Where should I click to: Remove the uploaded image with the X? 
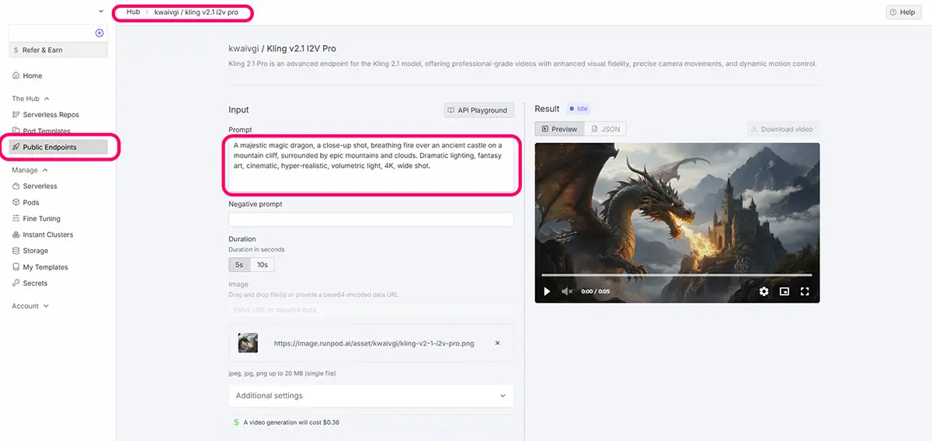pos(498,343)
